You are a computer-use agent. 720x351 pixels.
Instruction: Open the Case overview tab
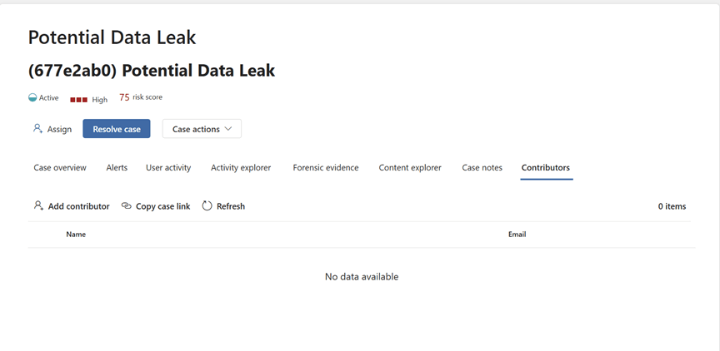(x=60, y=168)
